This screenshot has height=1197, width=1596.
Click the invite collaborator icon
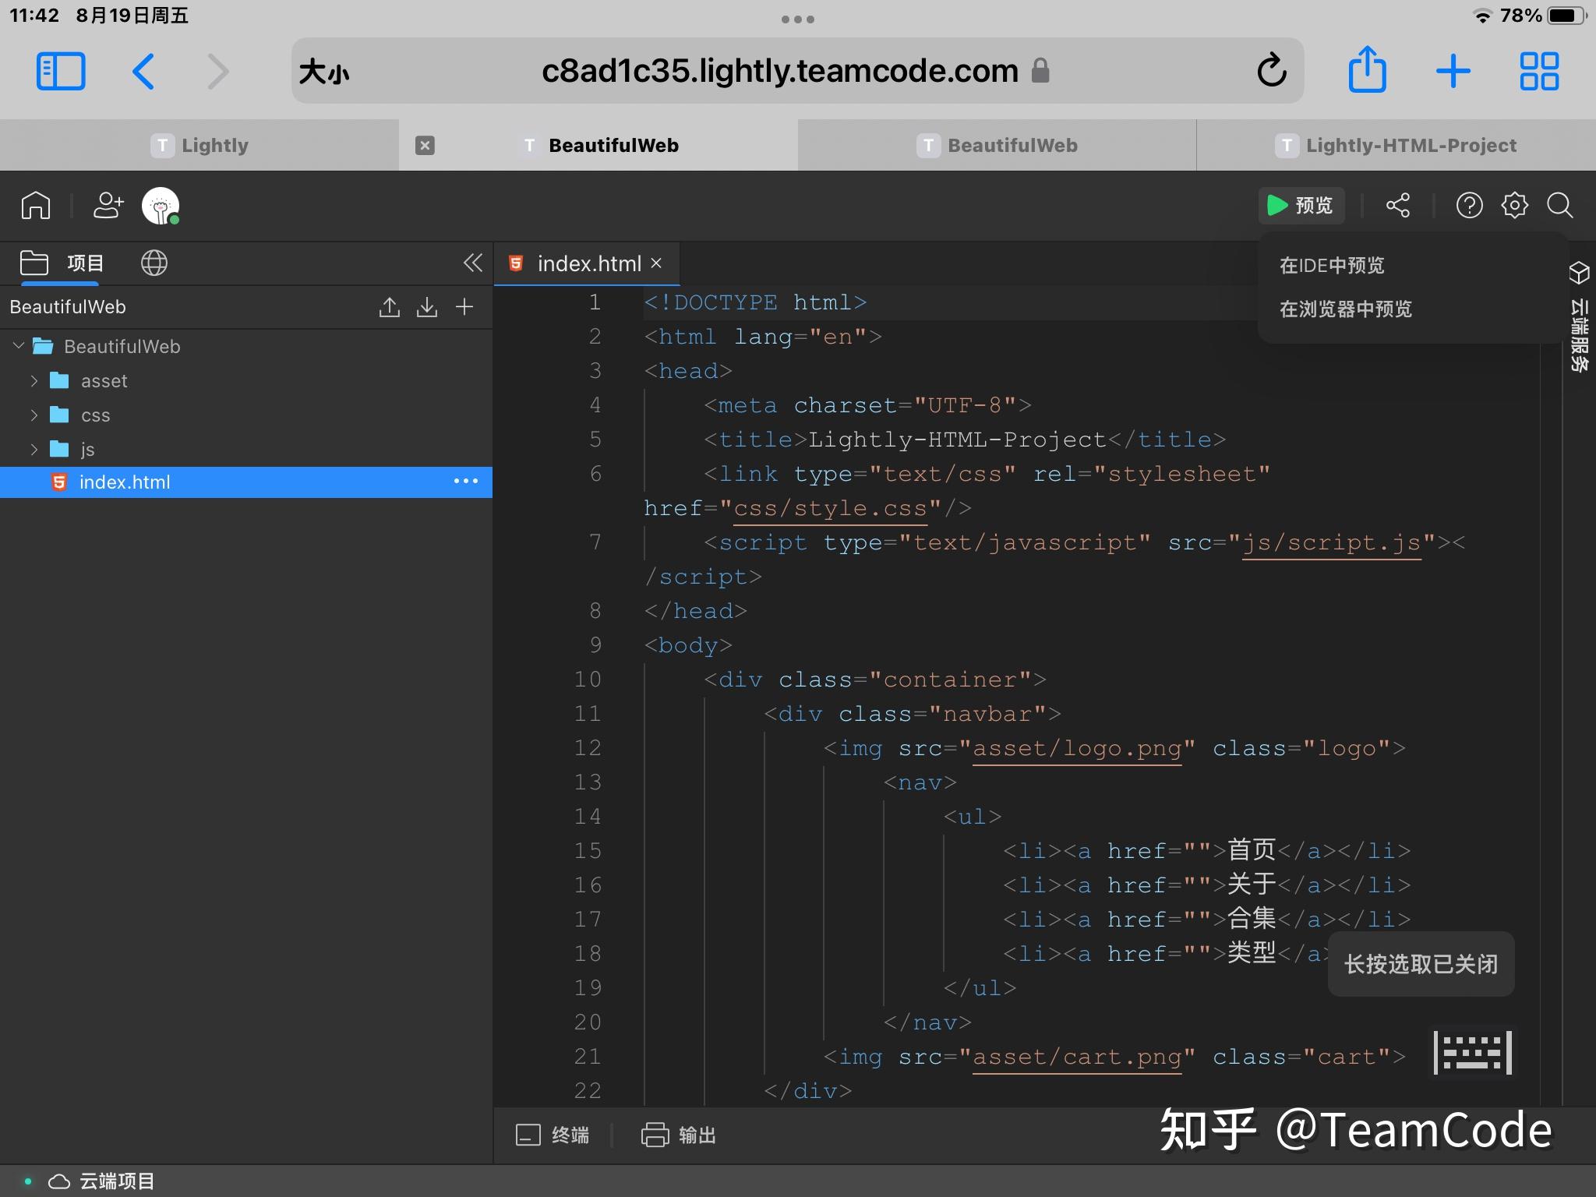108,206
